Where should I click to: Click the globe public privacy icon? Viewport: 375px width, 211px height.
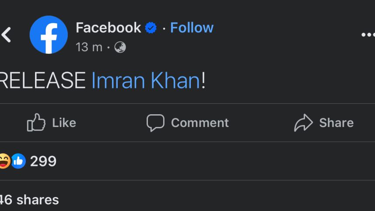point(120,47)
